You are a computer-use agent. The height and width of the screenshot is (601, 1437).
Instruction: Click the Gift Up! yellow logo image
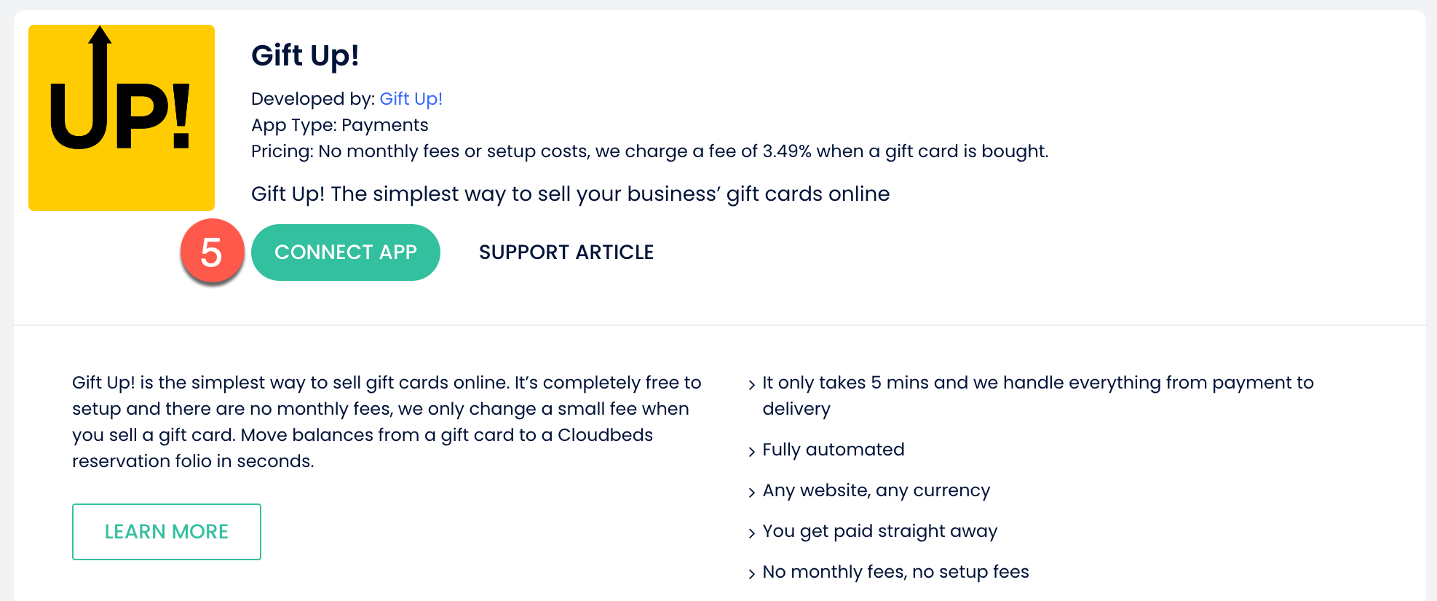(122, 118)
